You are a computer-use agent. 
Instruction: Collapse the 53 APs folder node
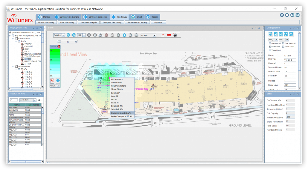point(16,69)
